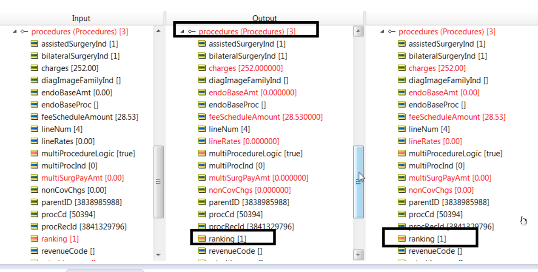Image resolution: width=538 pixels, height=272 pixels.
Task: Click multiProcedureLogic icon in Input panel
Action: click(34, 154)
